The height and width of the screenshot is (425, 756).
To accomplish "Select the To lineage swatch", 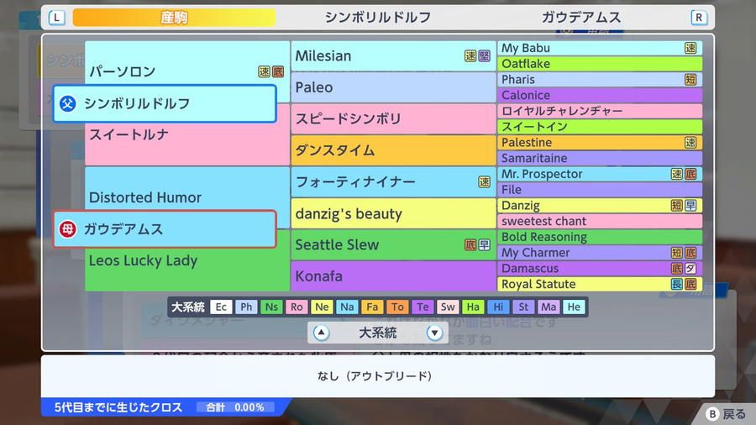I will coord(397,307).
